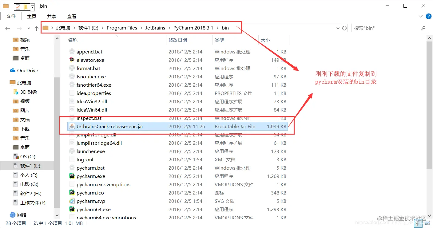Select 软件1 (E:) drive in sidebar
Viewport: 433px width, 228px height.
click(x=30, y=166)
